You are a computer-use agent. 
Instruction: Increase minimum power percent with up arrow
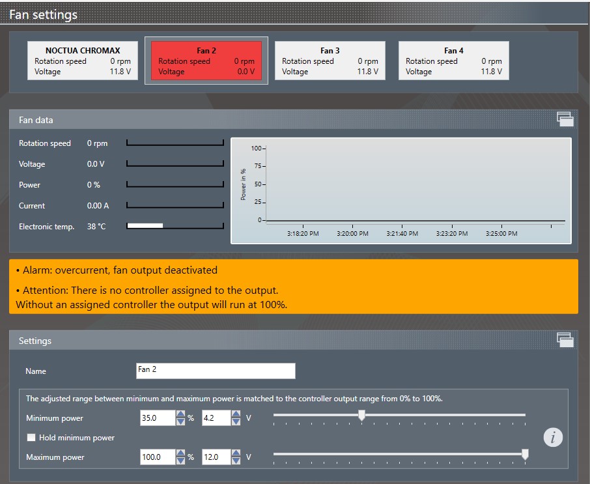pyautogui.click(x=180, y=414)
